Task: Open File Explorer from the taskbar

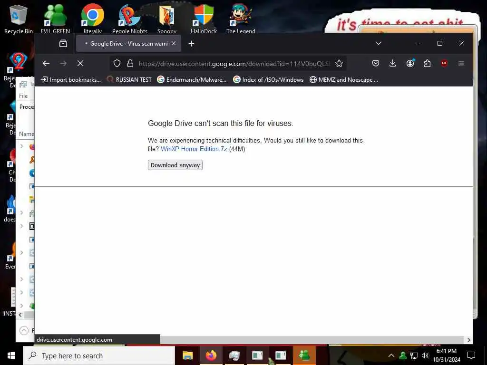Action: [x=187, y=355]
